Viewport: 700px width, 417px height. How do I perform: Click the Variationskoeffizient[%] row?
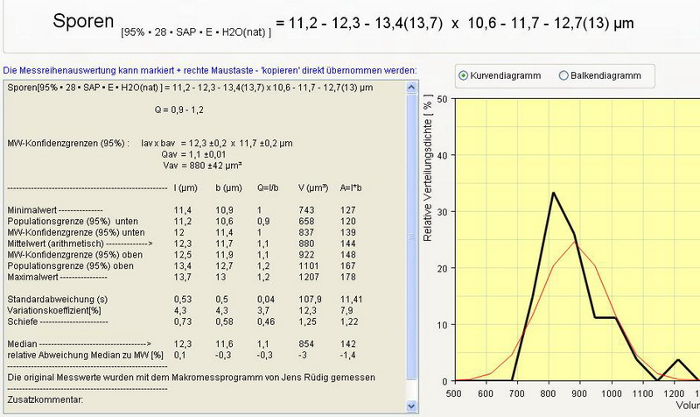click(x=54, y=311)
